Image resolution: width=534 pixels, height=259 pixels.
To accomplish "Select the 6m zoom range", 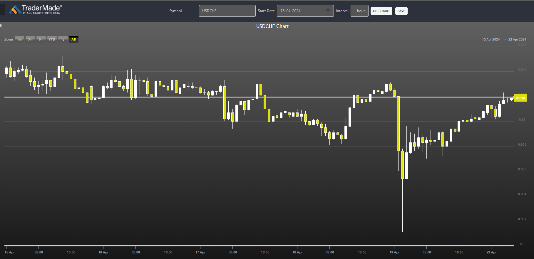I will coord(41,39).
